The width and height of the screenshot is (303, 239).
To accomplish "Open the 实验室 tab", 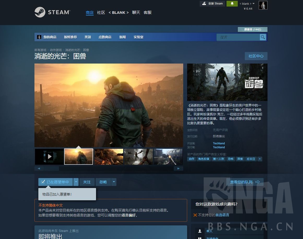I will point(138,37).
